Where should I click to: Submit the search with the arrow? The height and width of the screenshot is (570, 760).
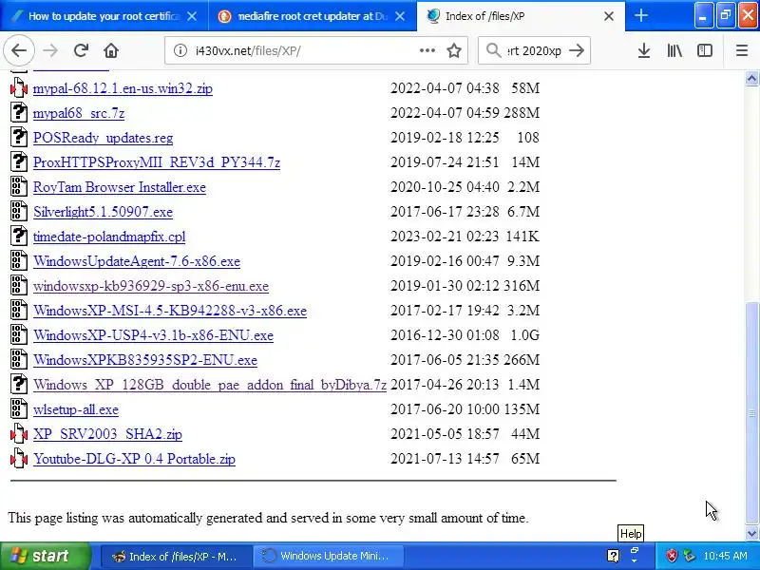(x=577, y=50)
